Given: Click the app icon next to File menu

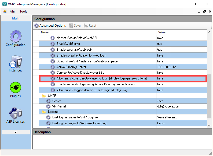Looking at the screenshot, I should [x=5, y=11].
